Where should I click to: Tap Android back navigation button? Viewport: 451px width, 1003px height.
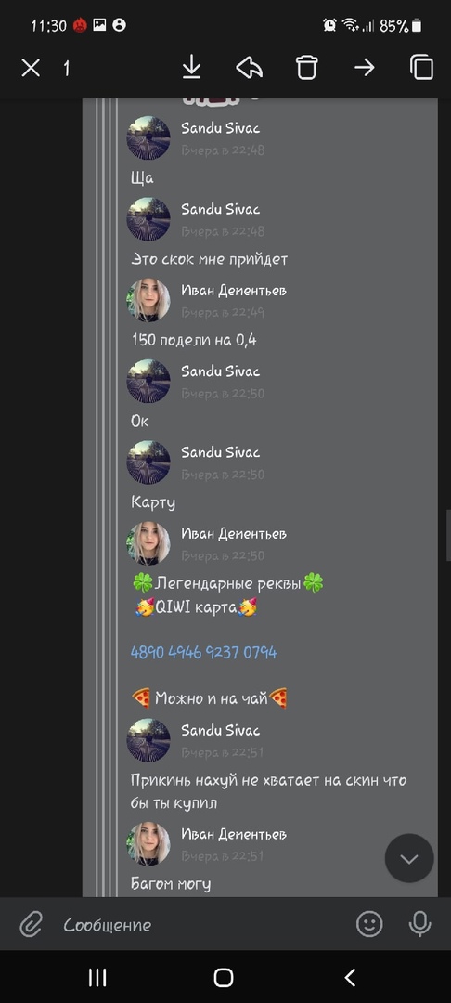(x=350, y=977)
